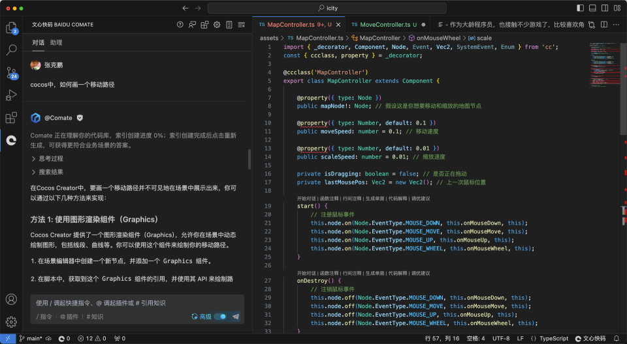Open the MapController class breadcrumb

pos(376,38)
